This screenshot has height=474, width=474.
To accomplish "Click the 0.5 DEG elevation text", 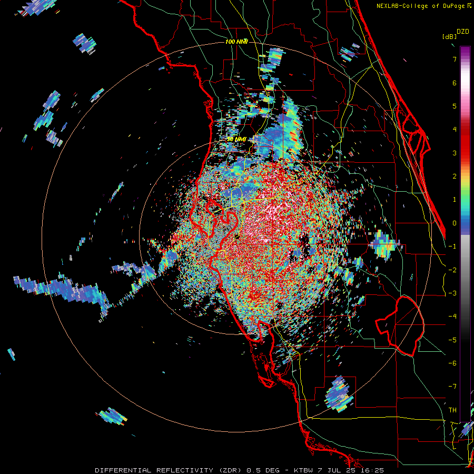I will point(264,470).
